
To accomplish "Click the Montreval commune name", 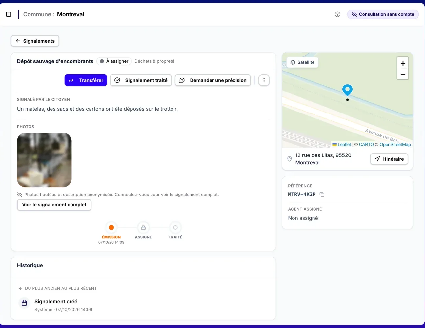I will click(71, 14).
